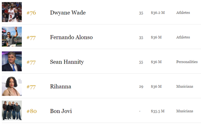The image size is (201, 124).
Task: Open the Bon Jovi name link
Action: (x=61, y=111)
